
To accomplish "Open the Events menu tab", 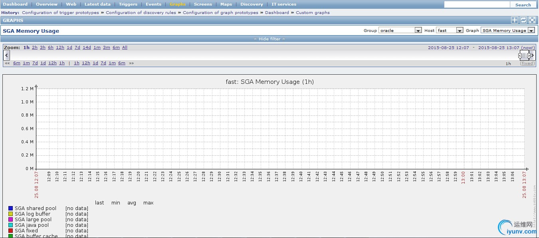I will (154, 4).
